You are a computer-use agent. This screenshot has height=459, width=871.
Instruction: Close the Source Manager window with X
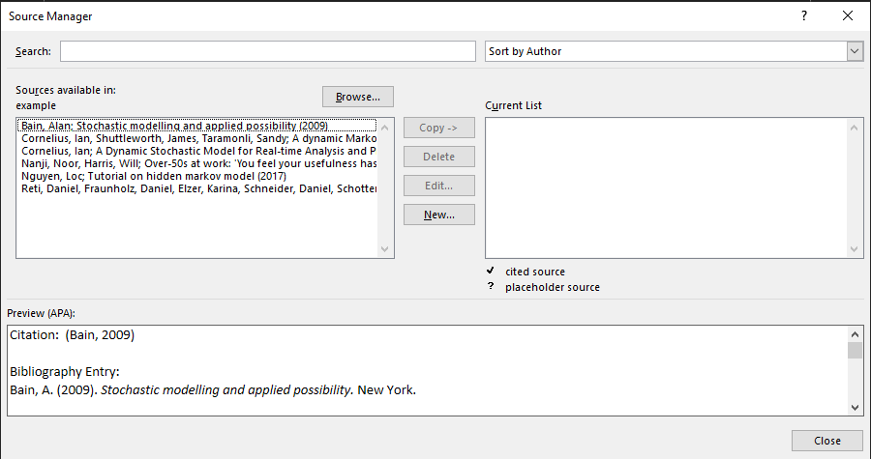(x=848, y=16)
